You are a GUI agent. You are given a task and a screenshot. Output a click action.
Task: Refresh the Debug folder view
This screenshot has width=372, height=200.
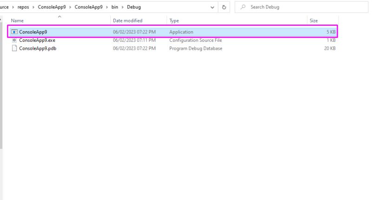[224, 7]
